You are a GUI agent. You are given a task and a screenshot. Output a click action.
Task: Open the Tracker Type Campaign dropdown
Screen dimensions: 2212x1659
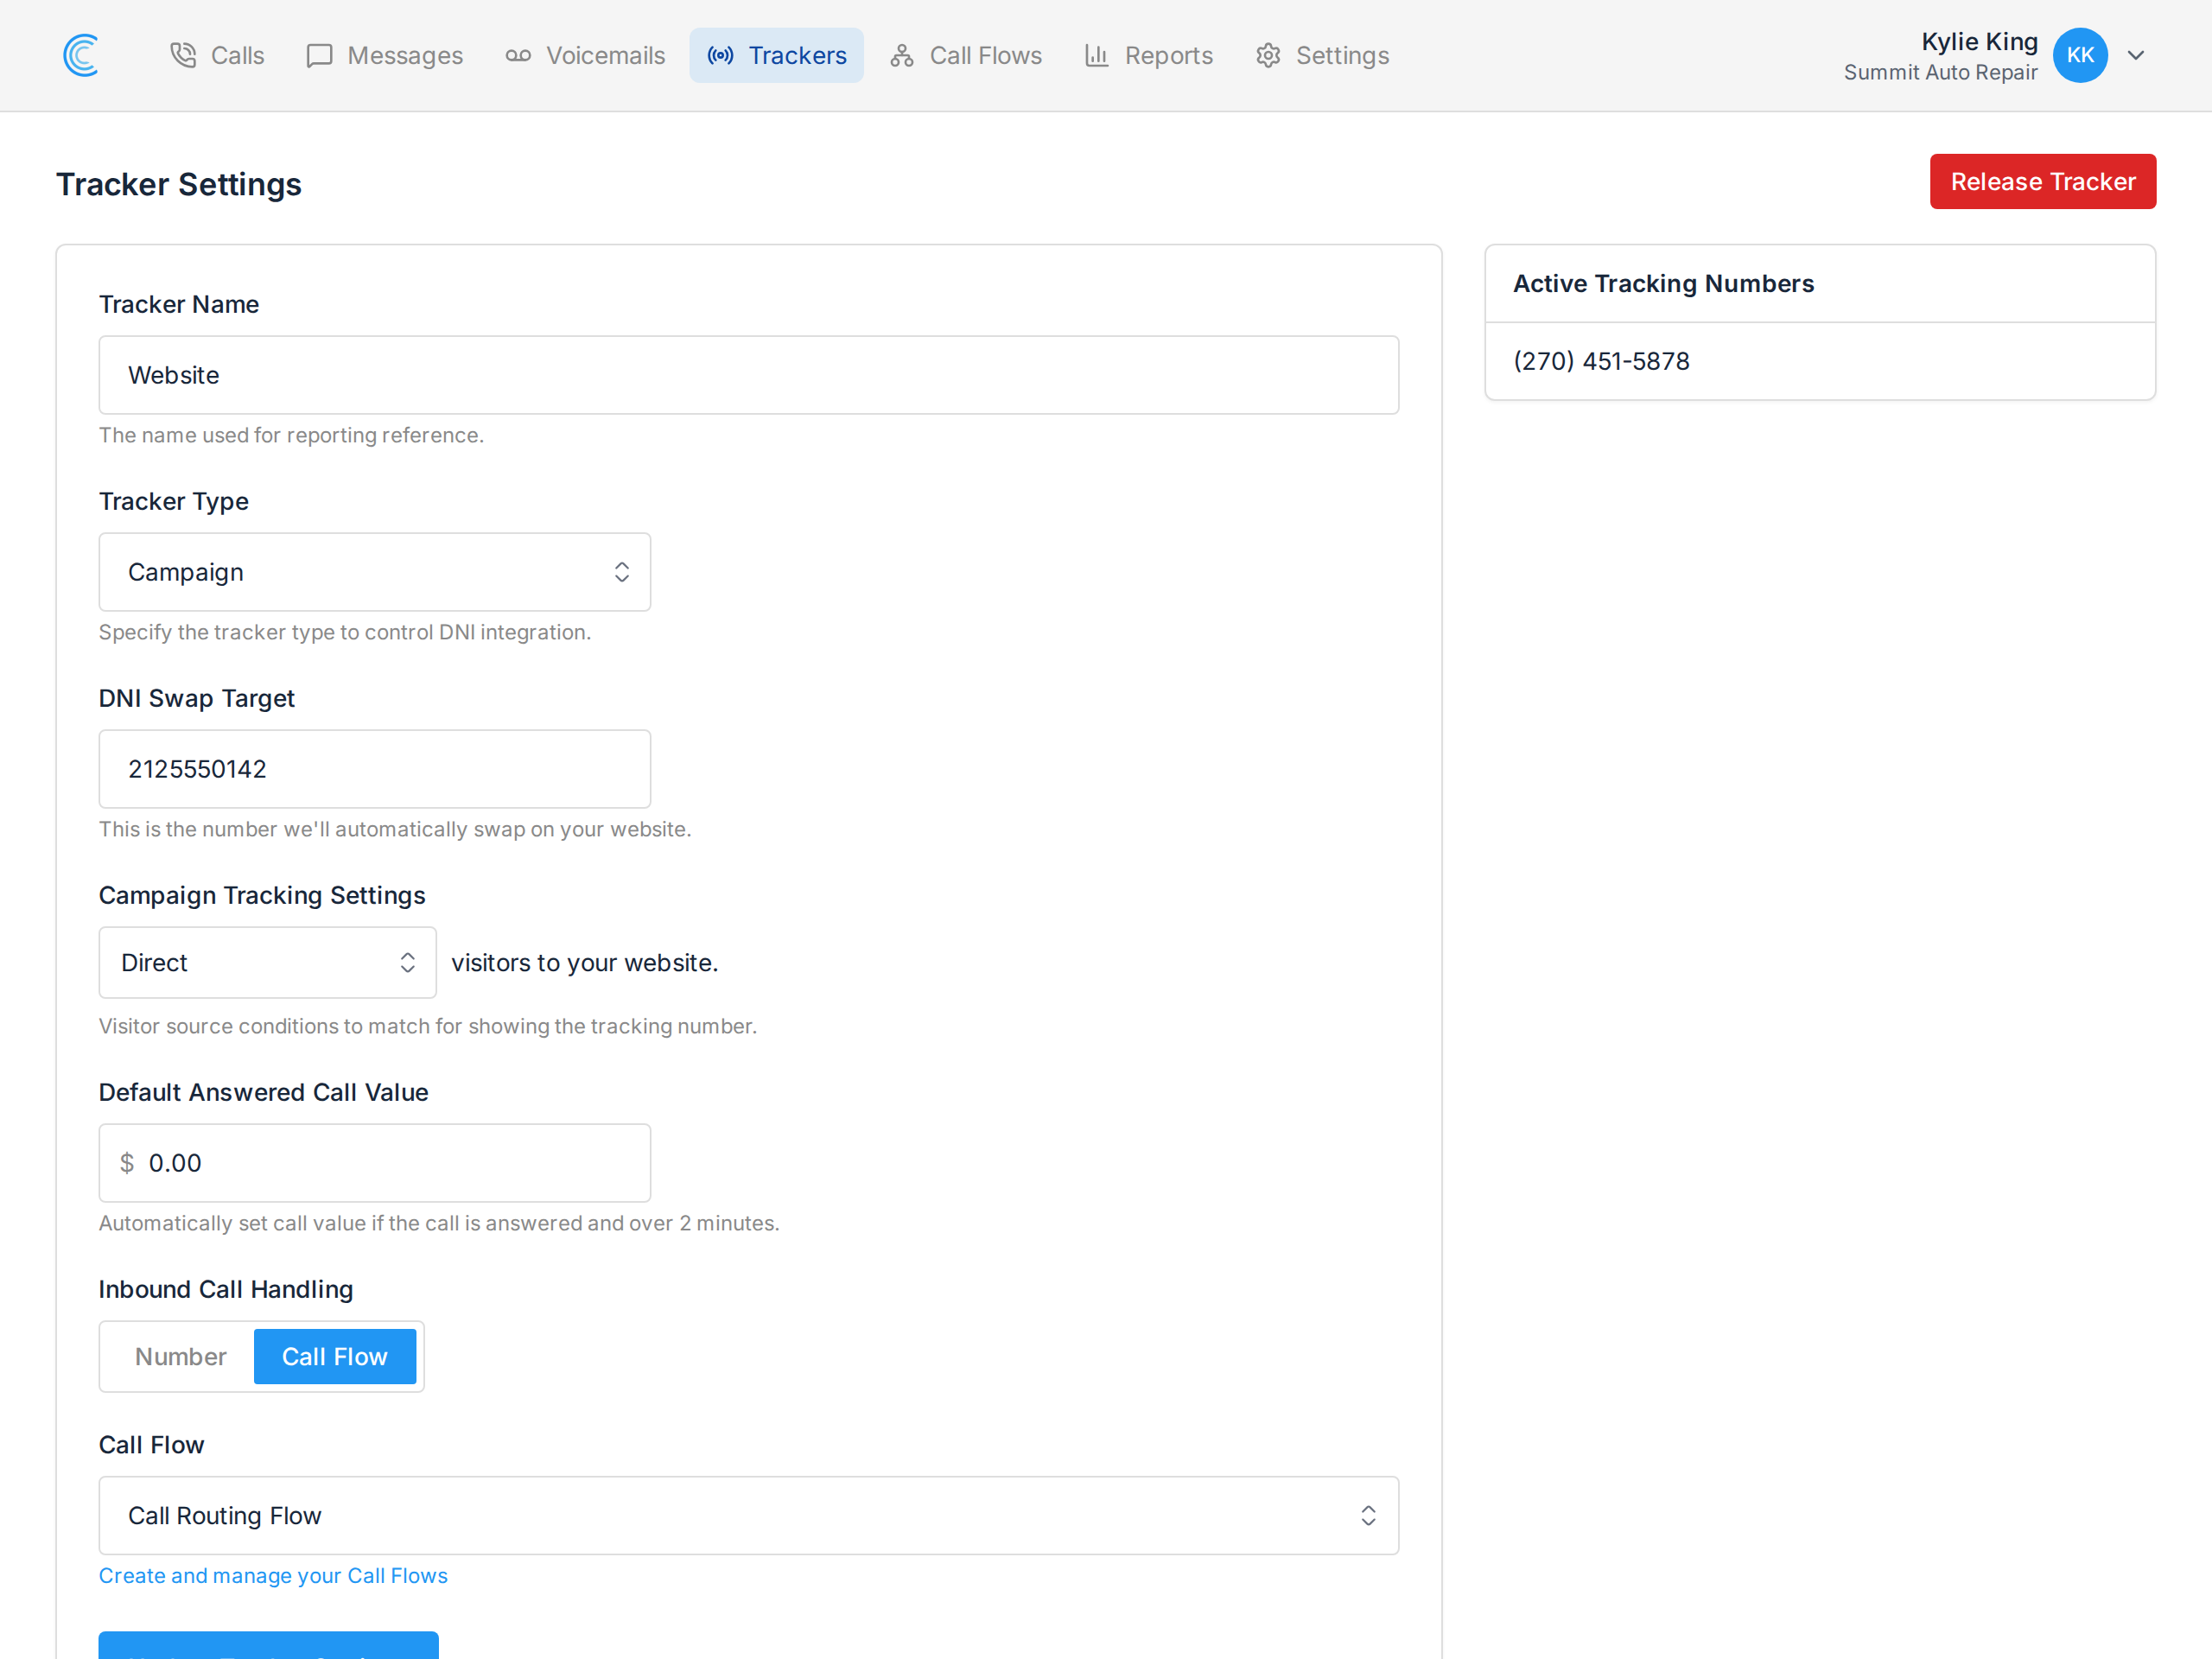(374, 572)
